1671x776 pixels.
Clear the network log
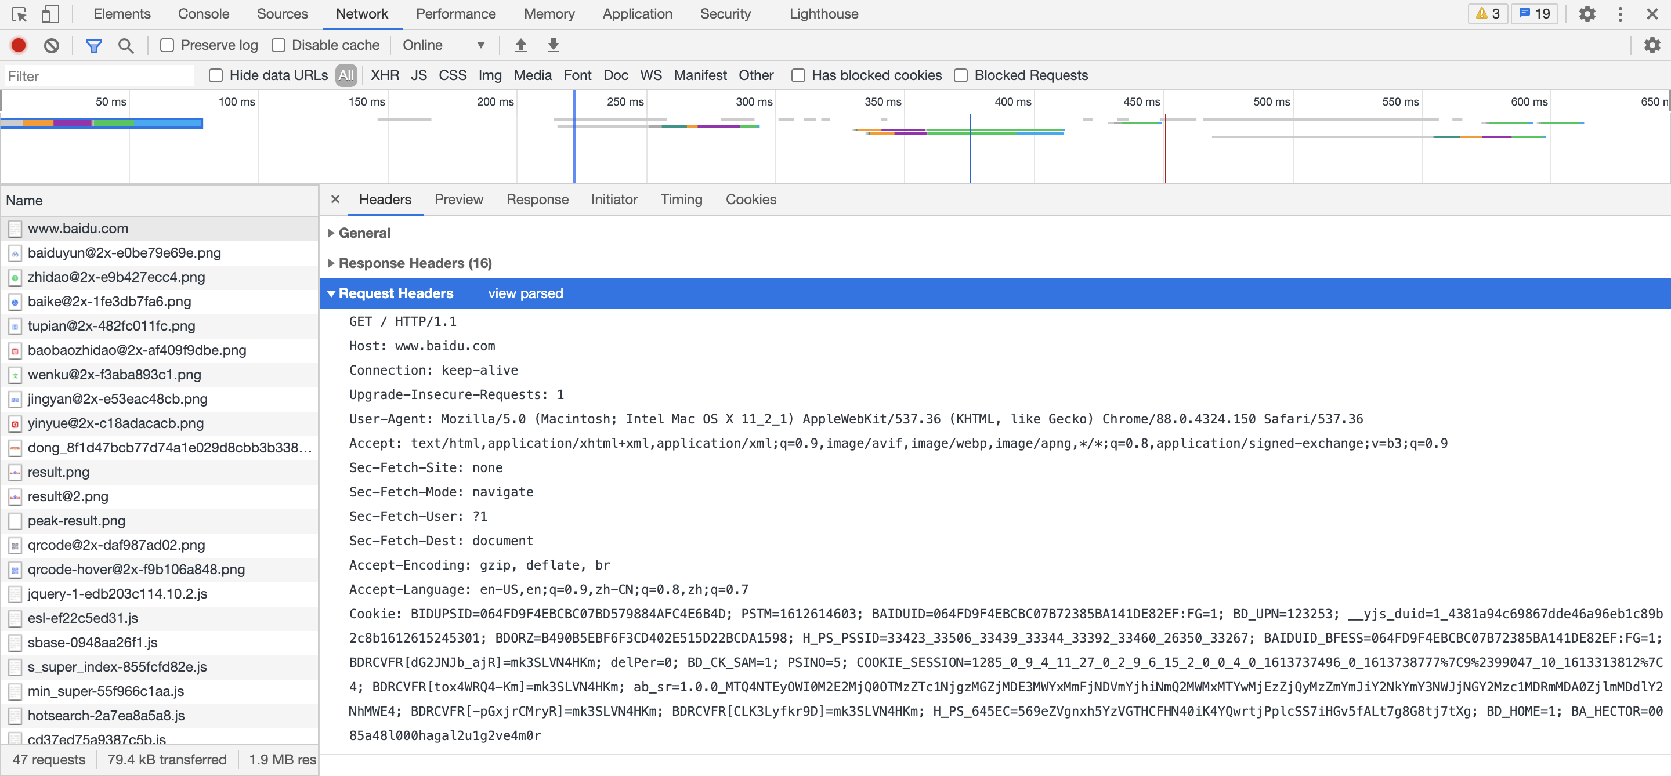point(51,45)
